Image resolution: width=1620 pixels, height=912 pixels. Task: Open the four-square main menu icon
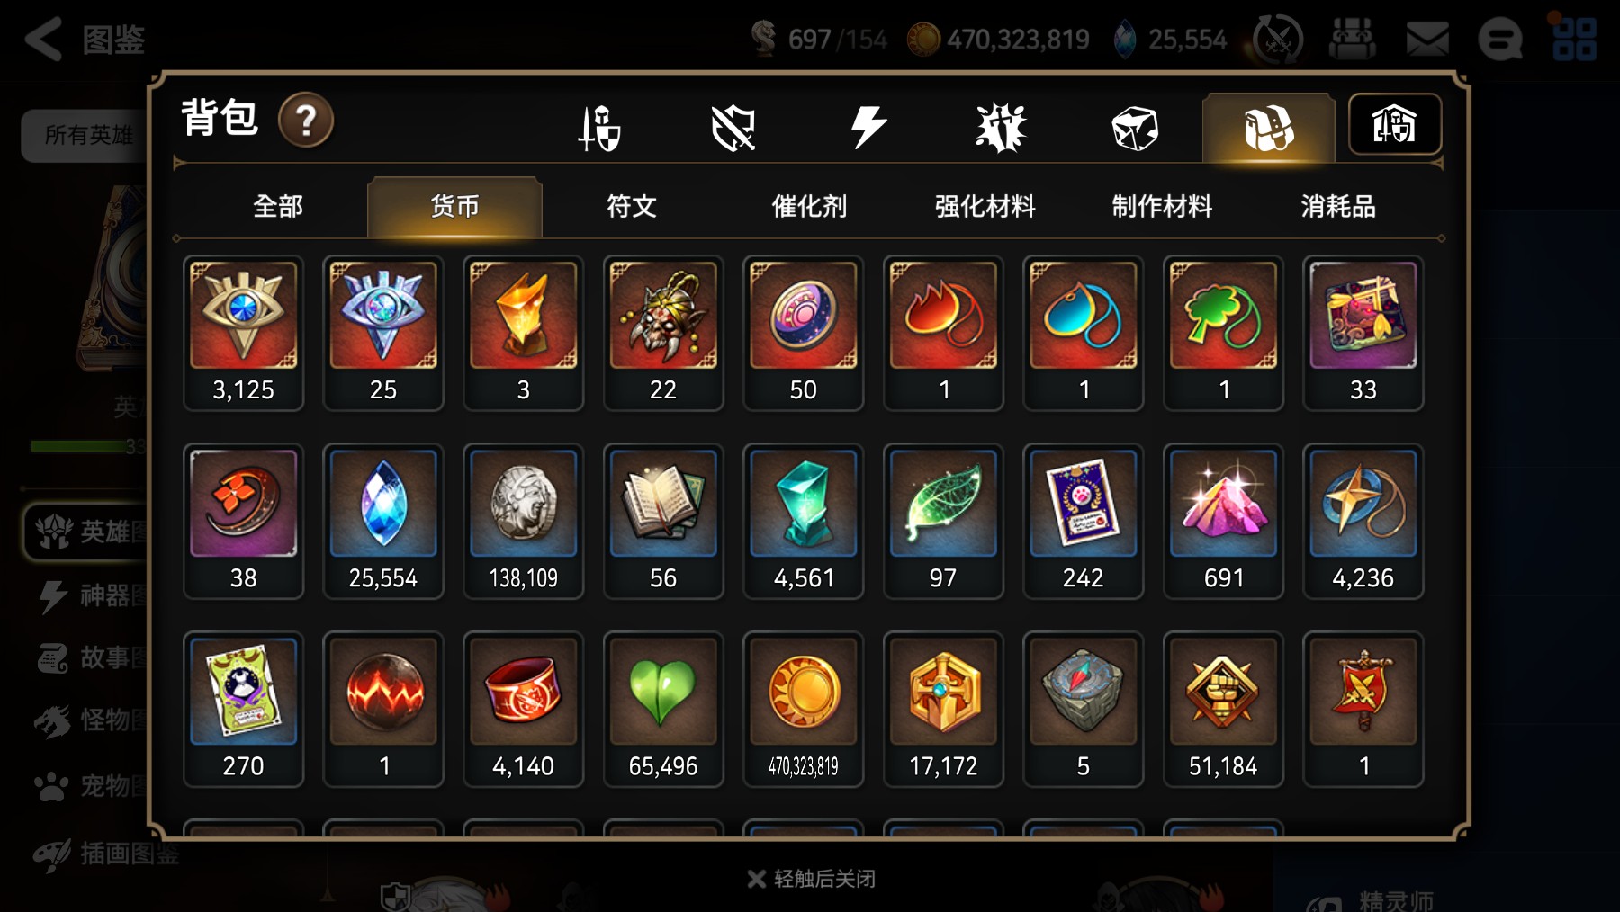tap(1574, 39)
